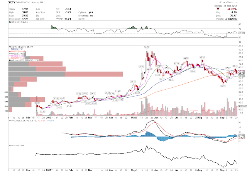Click the MA(10) magenta legend entry
The image size is (247, 172).
(x=16, y=56)
